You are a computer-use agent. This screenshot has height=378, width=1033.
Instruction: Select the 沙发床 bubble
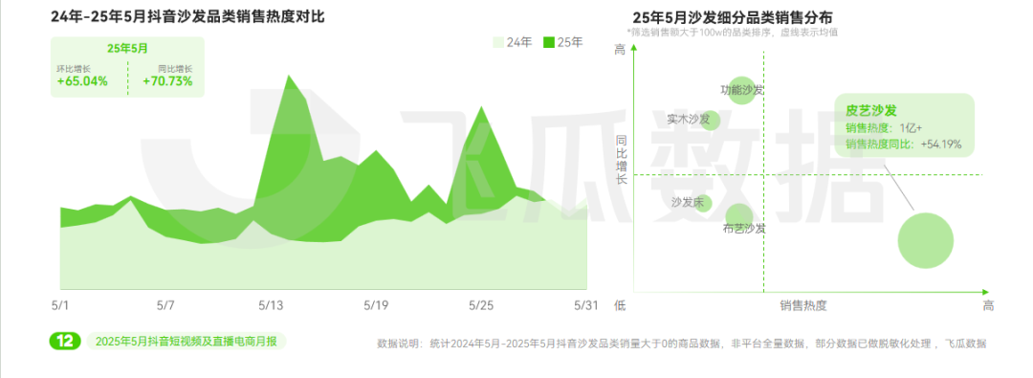click(703, 203)
